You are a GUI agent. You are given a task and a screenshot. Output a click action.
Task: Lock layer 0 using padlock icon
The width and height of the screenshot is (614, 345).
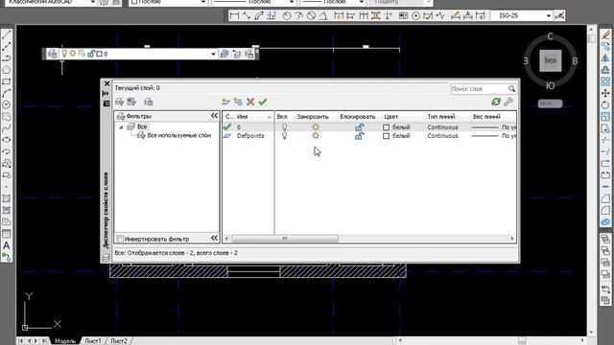[359, 127]
